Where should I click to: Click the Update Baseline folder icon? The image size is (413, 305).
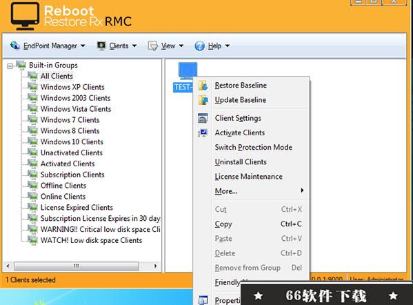tap(203, 100)
